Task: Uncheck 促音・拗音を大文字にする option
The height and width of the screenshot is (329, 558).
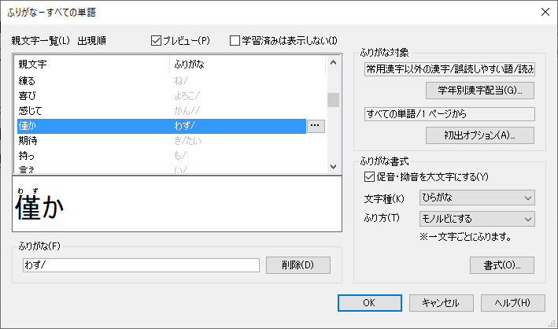Action: click(x=371, y=176)
